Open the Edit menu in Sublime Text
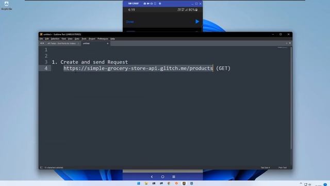This screenshot has width=330, height=186. (x=47, y=39)
